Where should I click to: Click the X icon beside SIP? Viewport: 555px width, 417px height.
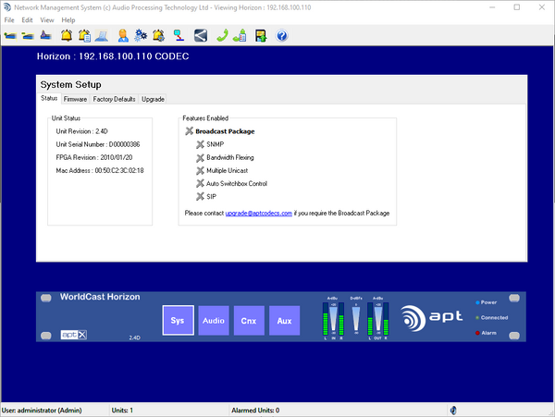(201, 196)
